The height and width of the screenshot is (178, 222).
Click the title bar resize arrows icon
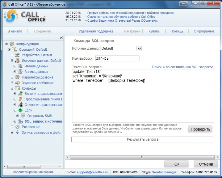coord(184,3)
